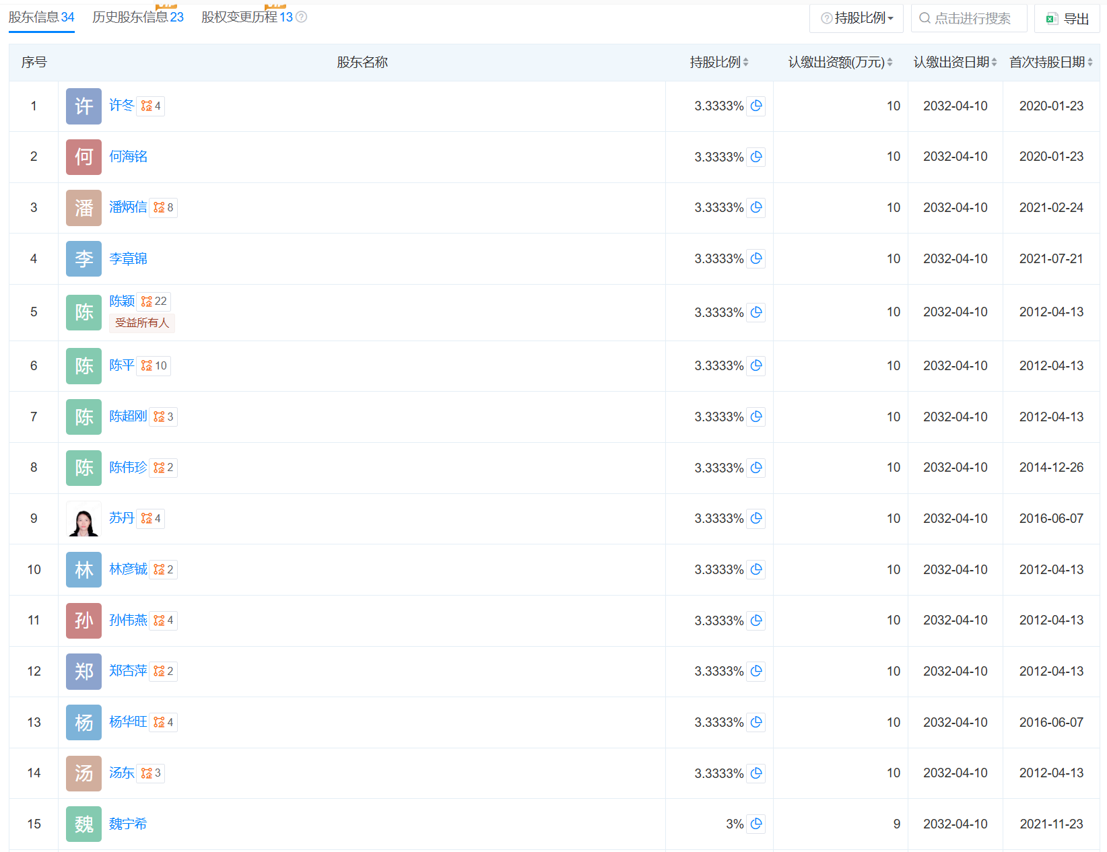Viewport: 1107px width, 852px height.
Task: Sort by 认缴出资日期 column arrows
Action: [994, 63]
